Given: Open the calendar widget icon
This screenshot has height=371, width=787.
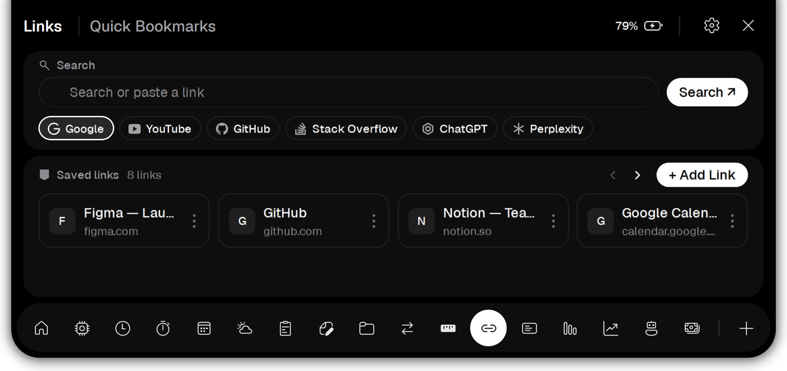Looking at the screenshot, I should [204, 328].
